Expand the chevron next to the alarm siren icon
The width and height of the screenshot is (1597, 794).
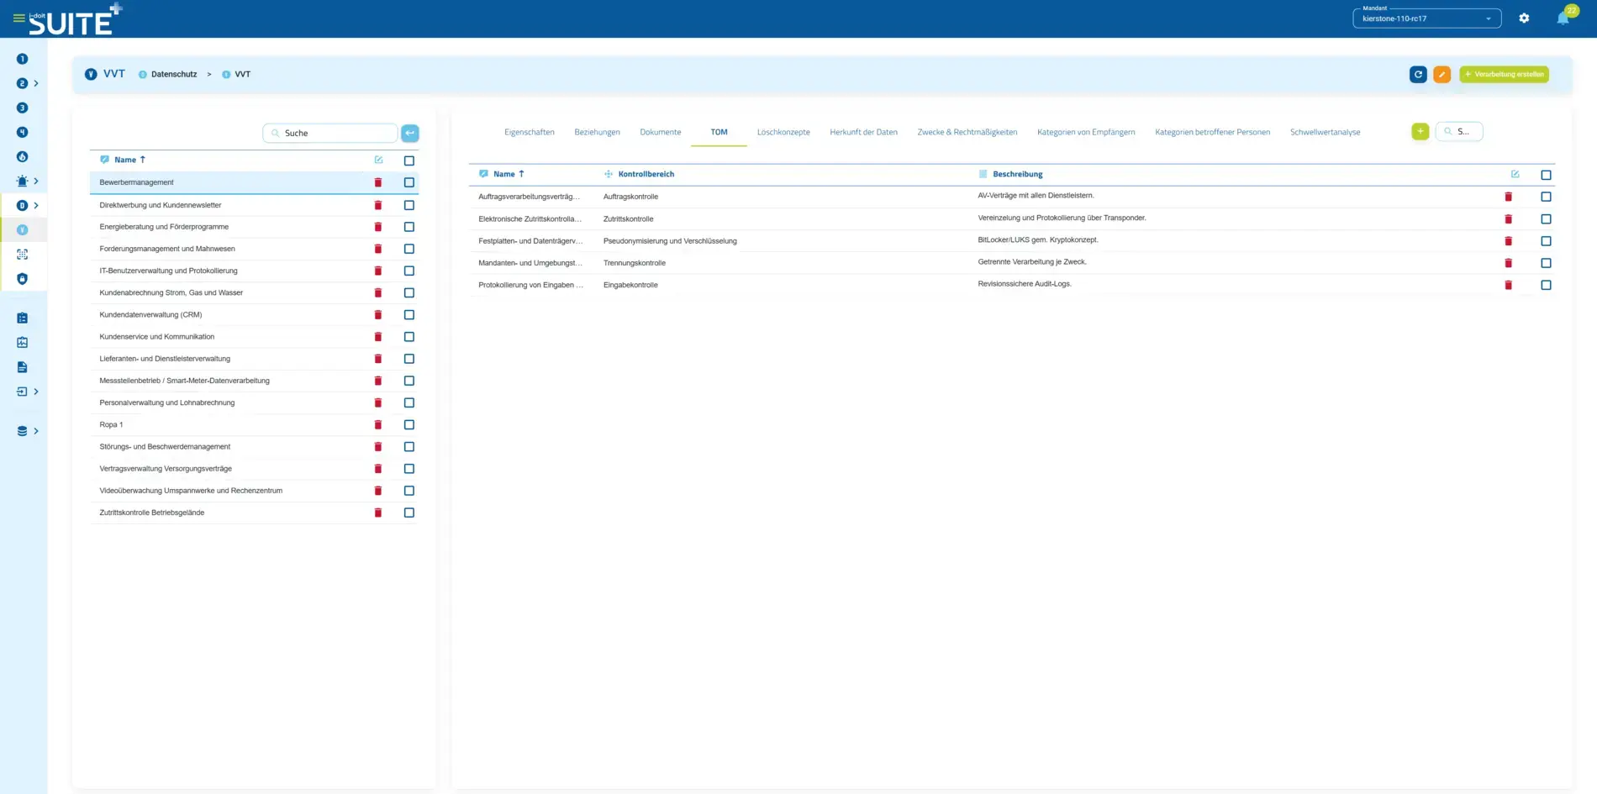click(36, 181)
